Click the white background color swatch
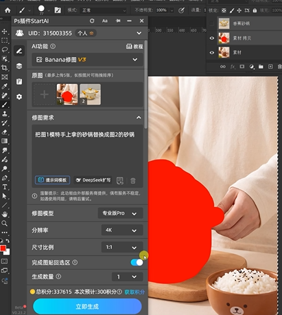The height and width of the screenshot is (315, 282). pos(8,252)
